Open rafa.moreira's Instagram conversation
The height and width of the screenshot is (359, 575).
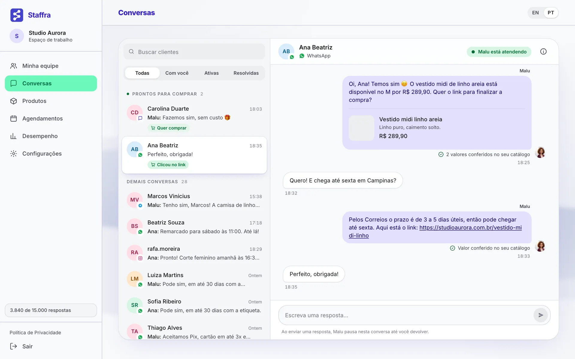194,253
